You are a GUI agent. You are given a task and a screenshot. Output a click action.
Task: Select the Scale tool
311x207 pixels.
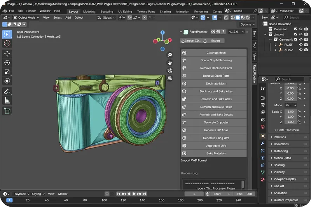coord(7,72)
